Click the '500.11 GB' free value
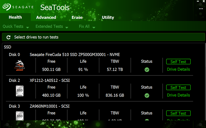 pyautogui.click(x=51, y=70)
